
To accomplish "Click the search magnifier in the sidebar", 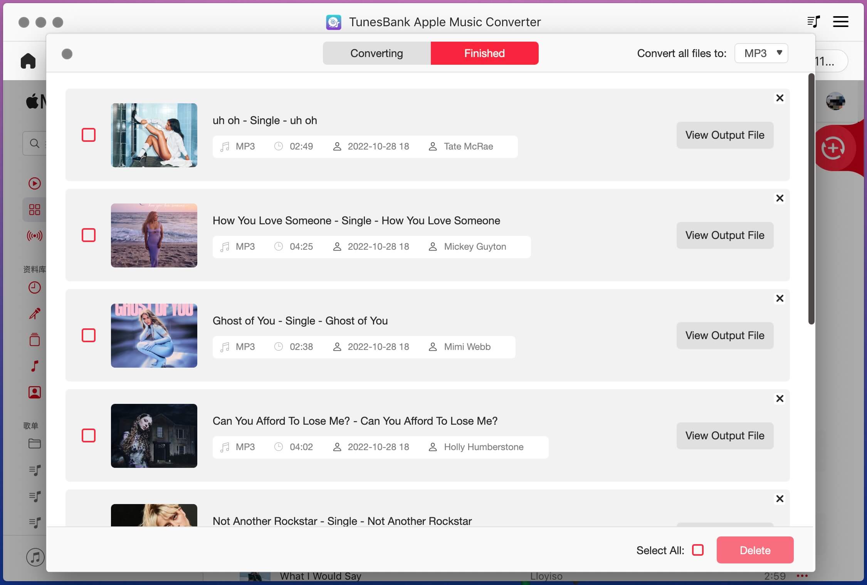I will pyautogui.click(x=34, y=143).
